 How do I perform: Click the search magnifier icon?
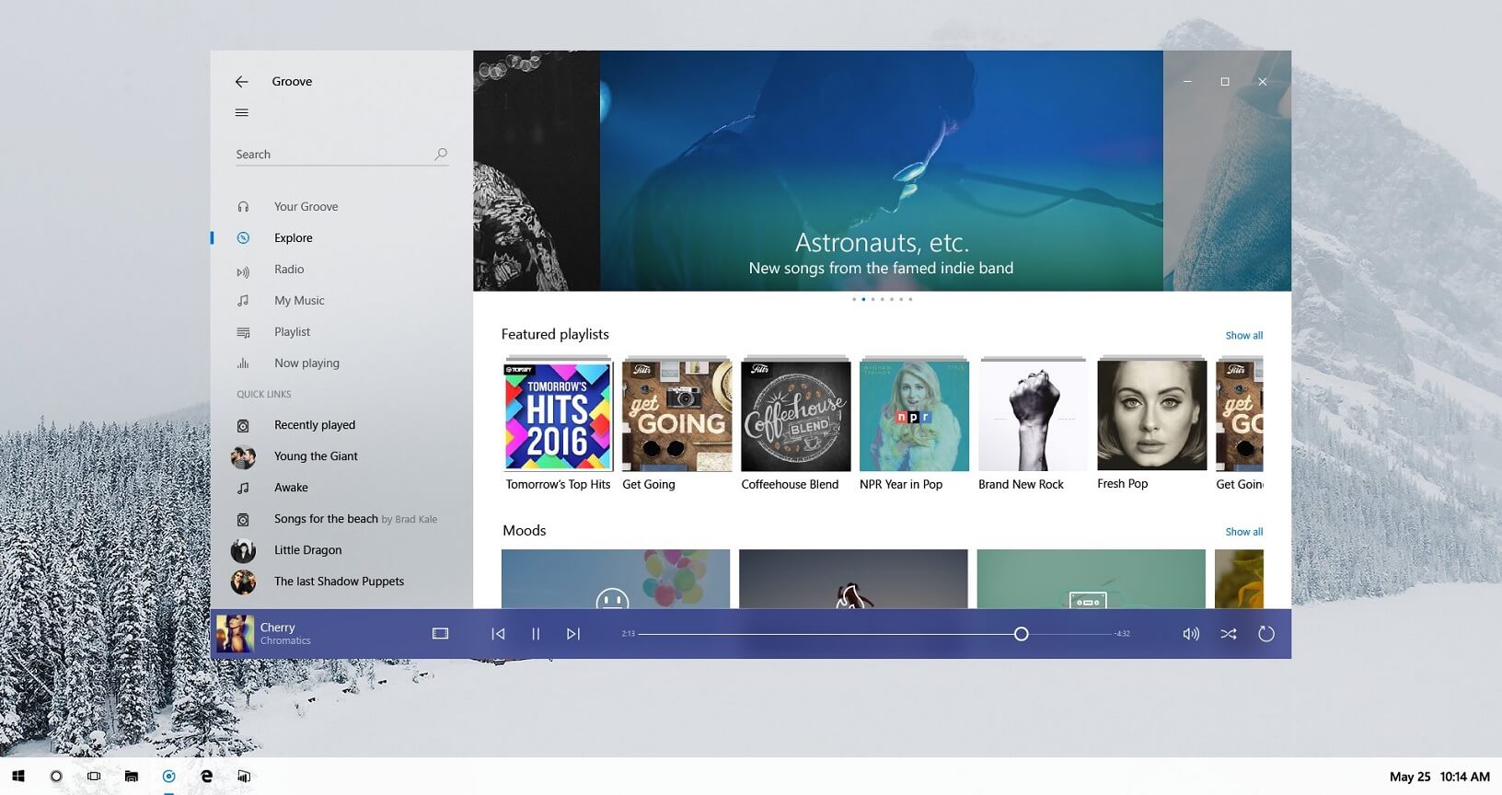point(441,155)
